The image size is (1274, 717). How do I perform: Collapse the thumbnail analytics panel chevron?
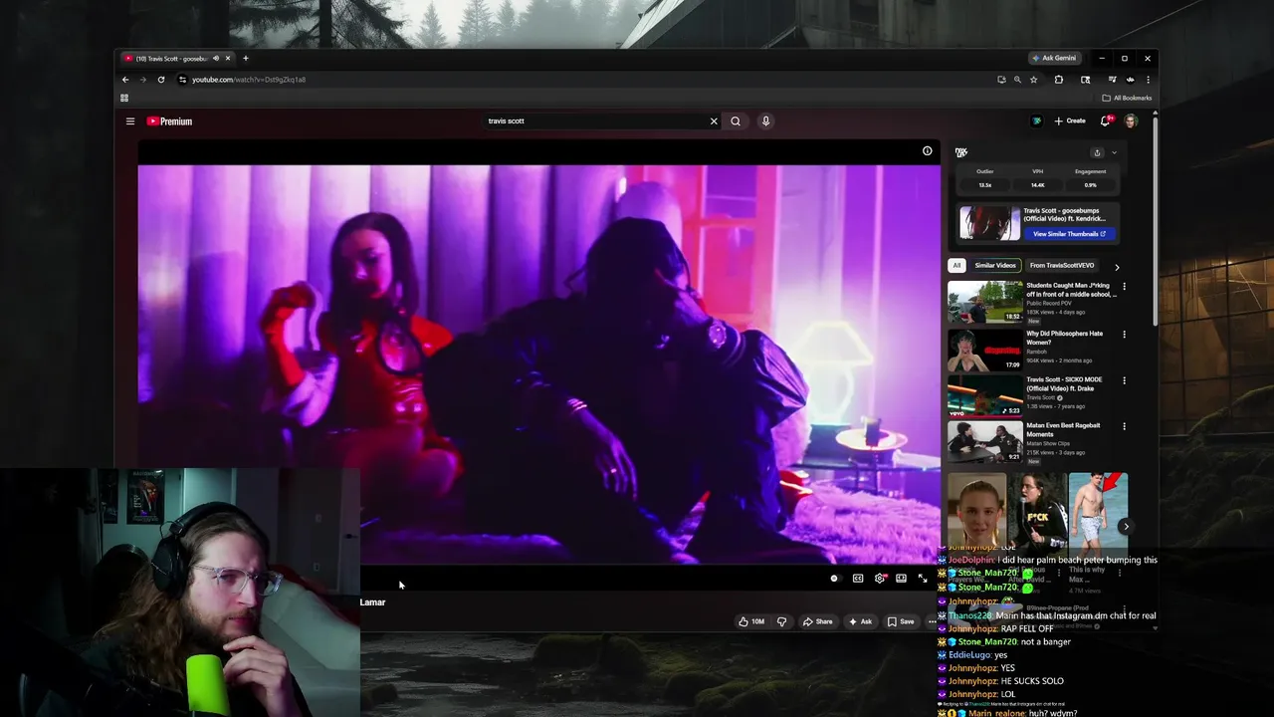1114,152
